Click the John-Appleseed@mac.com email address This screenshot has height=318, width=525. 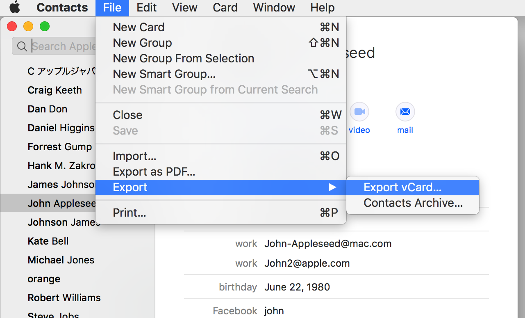tap(328, 244)
